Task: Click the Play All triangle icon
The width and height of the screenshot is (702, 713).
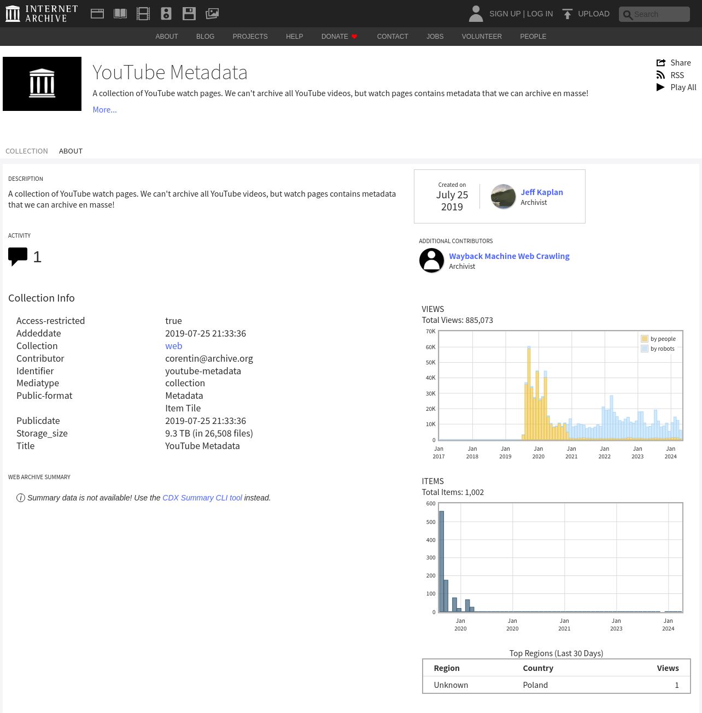Action: click(x=660, y=87)
